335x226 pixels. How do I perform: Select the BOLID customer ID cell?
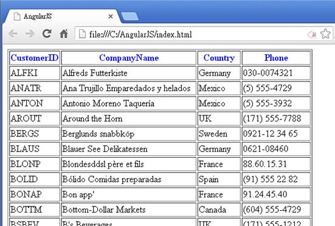coord(35,179)
